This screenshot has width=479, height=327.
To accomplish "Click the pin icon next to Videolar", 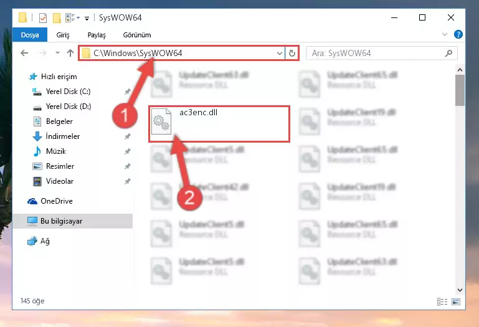I will 128,181.
